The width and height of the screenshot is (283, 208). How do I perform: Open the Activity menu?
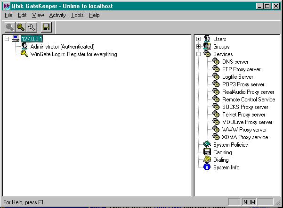tap(57, 15)
